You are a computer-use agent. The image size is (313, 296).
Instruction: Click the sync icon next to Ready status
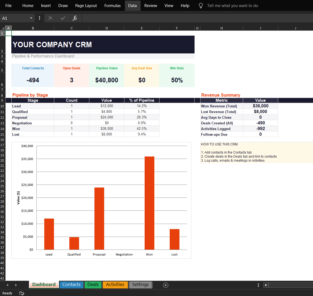pyautogui.click(x=22, y=293)
